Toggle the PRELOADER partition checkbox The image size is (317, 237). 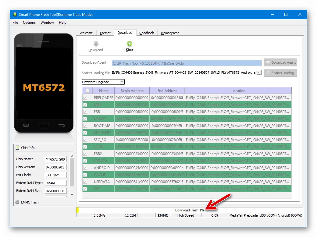pyautogui.click(x=85, y=97)
